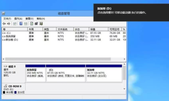The image size is (169, 101).
Task: Sort by the 类型 column header
Action: click(50, 29)
